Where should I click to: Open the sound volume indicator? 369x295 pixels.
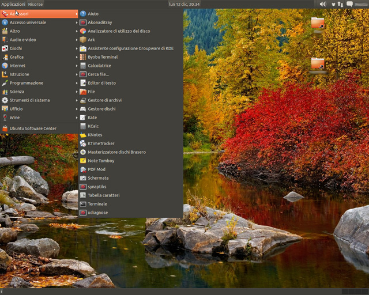click(323, 4)
